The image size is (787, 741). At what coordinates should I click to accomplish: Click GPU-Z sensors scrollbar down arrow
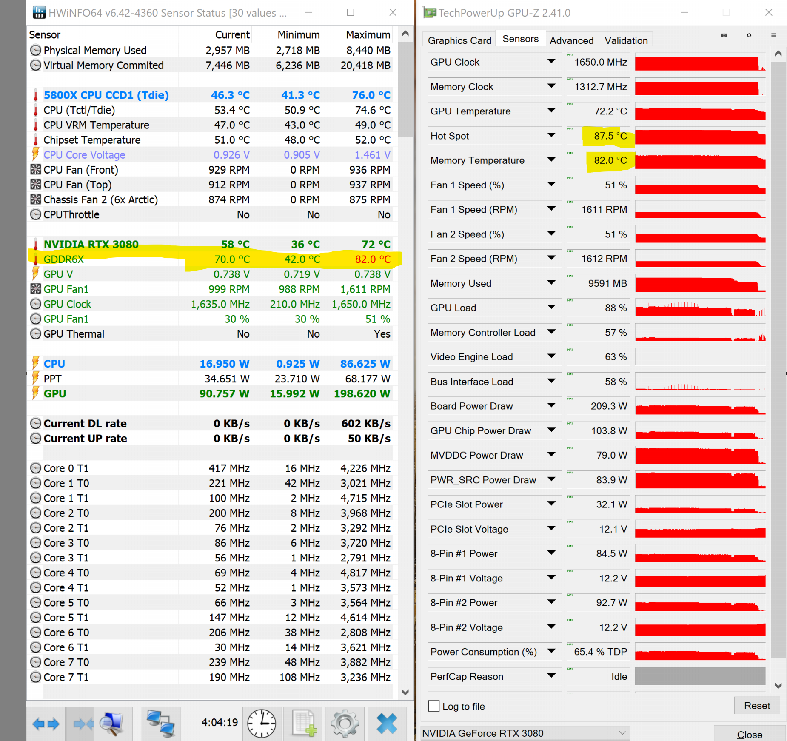pos(778,685)
